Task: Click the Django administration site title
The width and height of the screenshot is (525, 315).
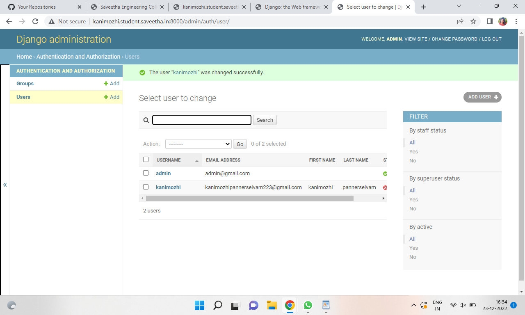Action: click(x=64, y=39)
